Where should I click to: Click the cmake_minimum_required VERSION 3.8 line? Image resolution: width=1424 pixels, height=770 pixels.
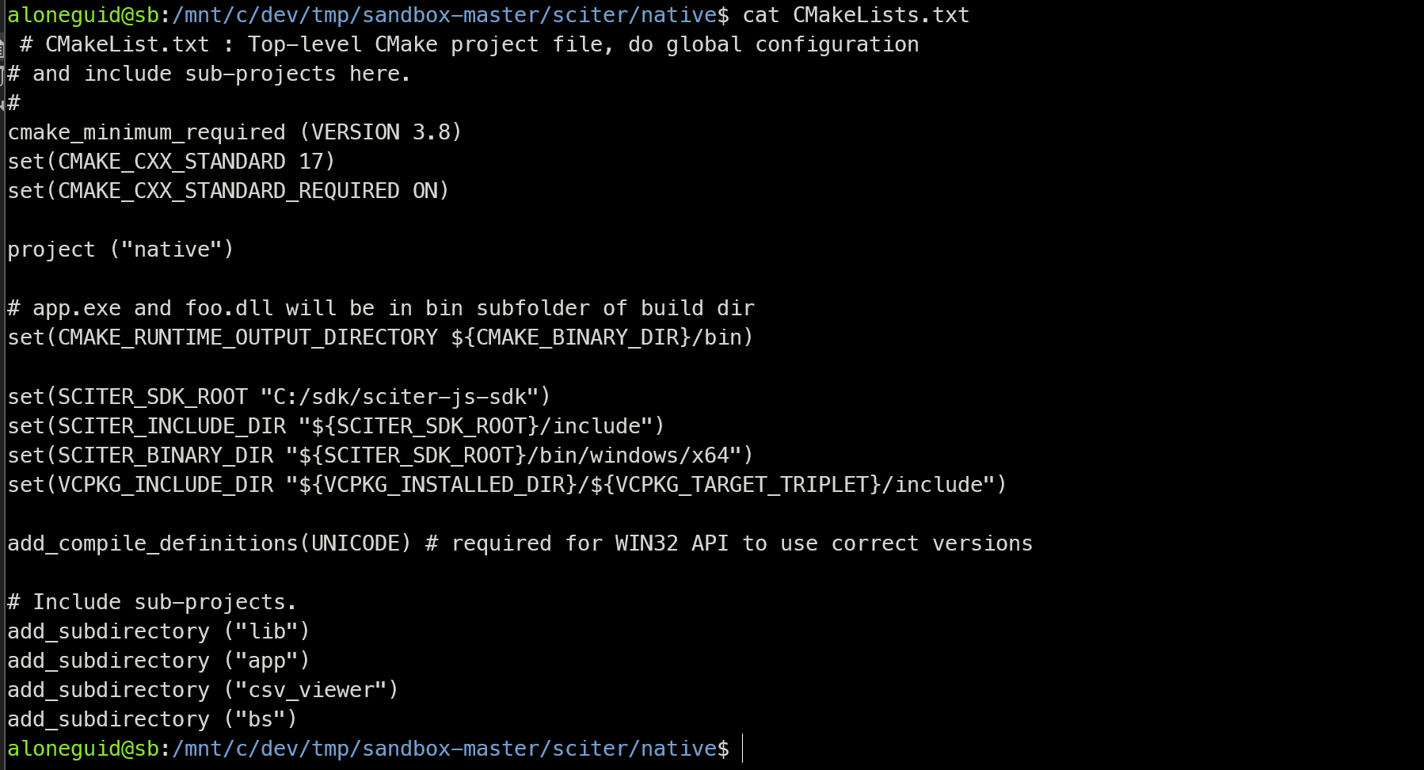(234, 132)
